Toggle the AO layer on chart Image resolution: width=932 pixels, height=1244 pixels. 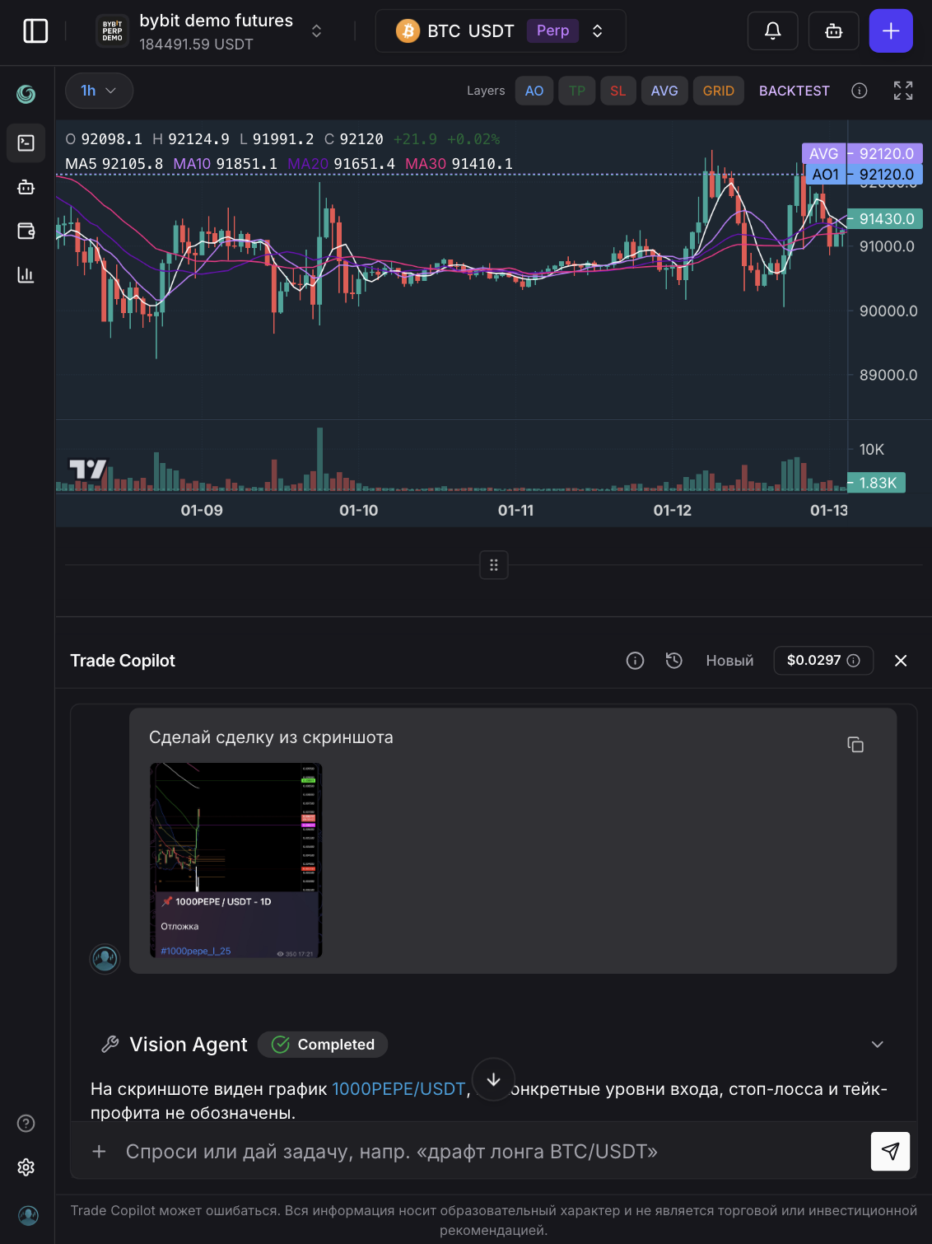pos(534,91)
